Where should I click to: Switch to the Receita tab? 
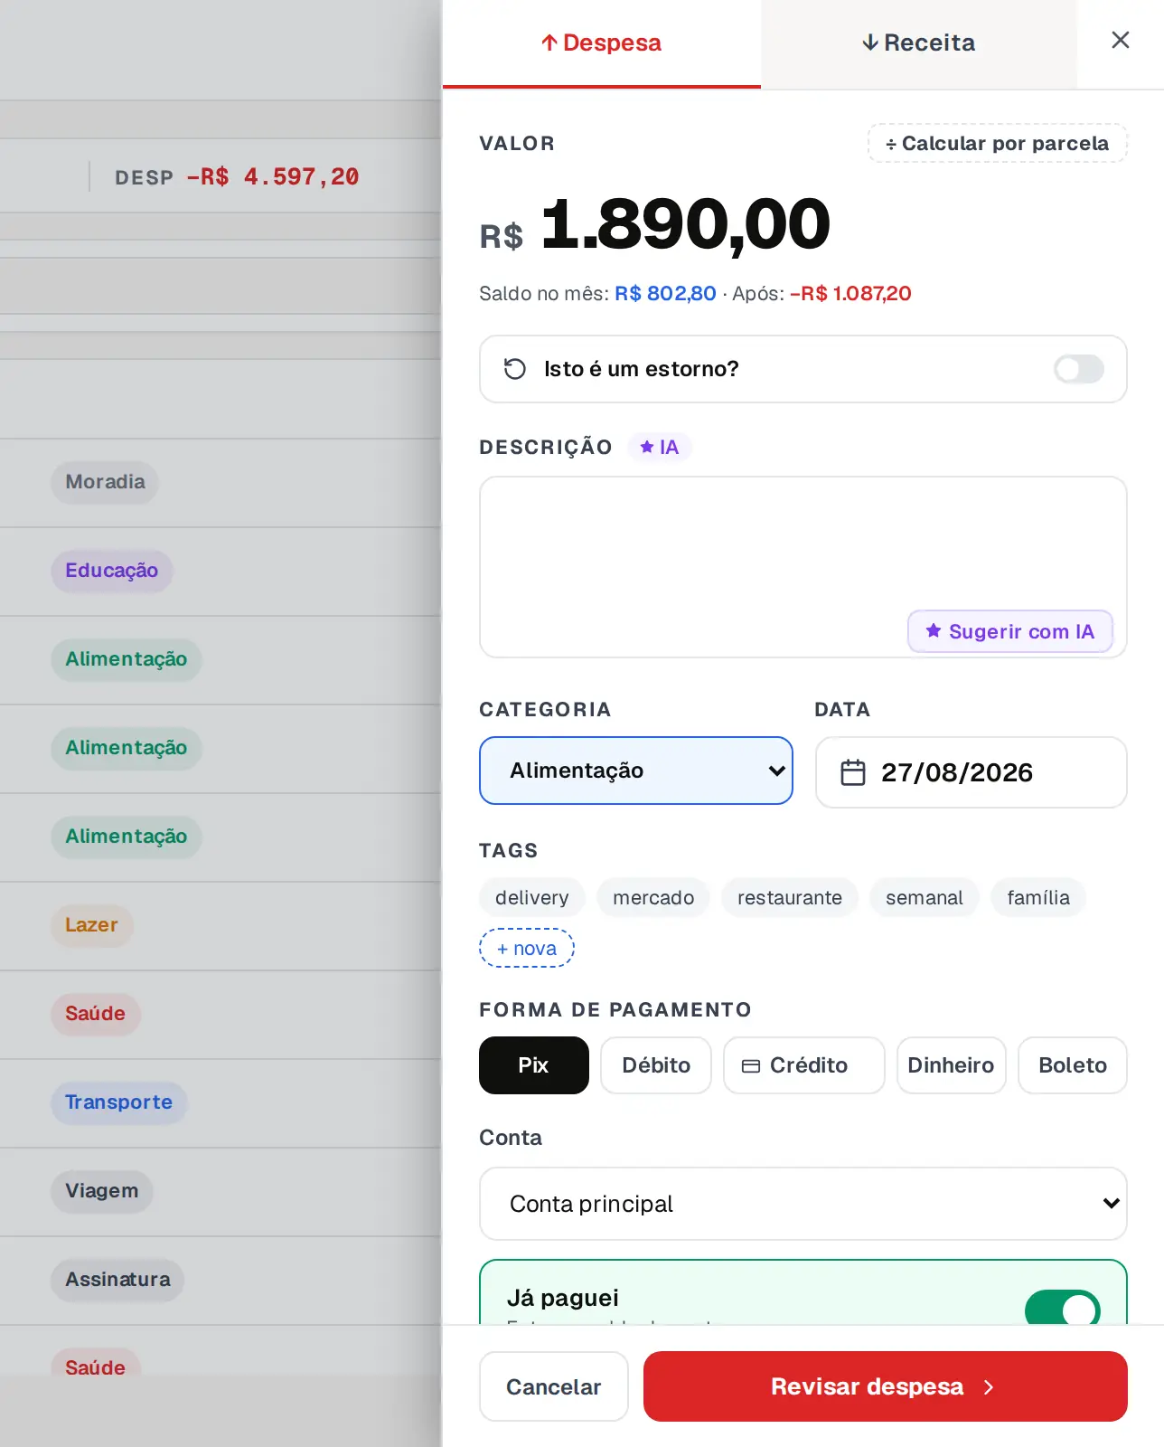point(919,43)
